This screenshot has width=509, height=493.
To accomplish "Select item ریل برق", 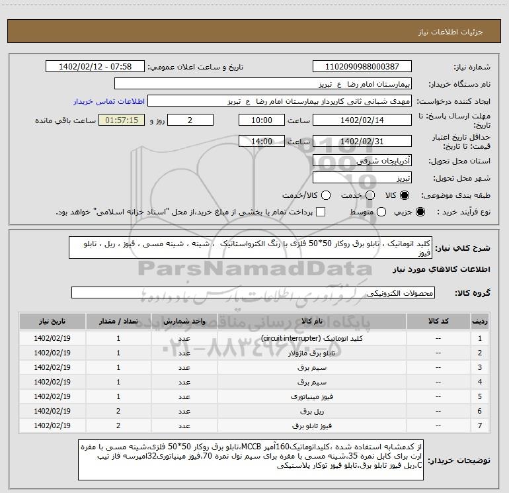I will tap(311, 411).
